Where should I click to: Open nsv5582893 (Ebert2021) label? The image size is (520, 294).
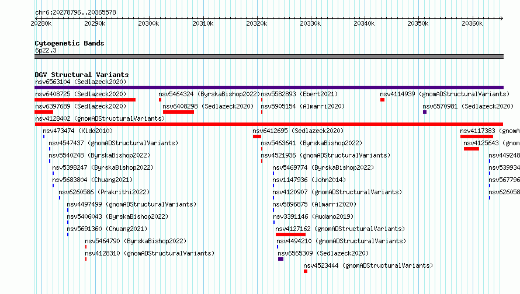[299, 94]
